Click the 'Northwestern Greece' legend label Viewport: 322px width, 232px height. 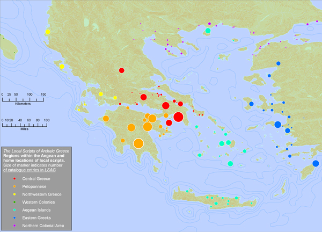(x=42, y=194)
